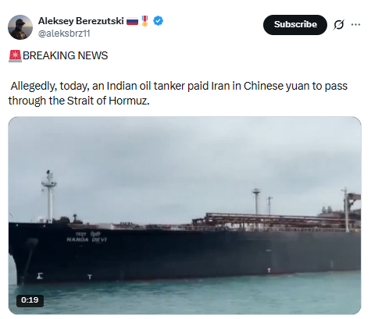Open Aleksey Berezutski's profile avatar

20,27
